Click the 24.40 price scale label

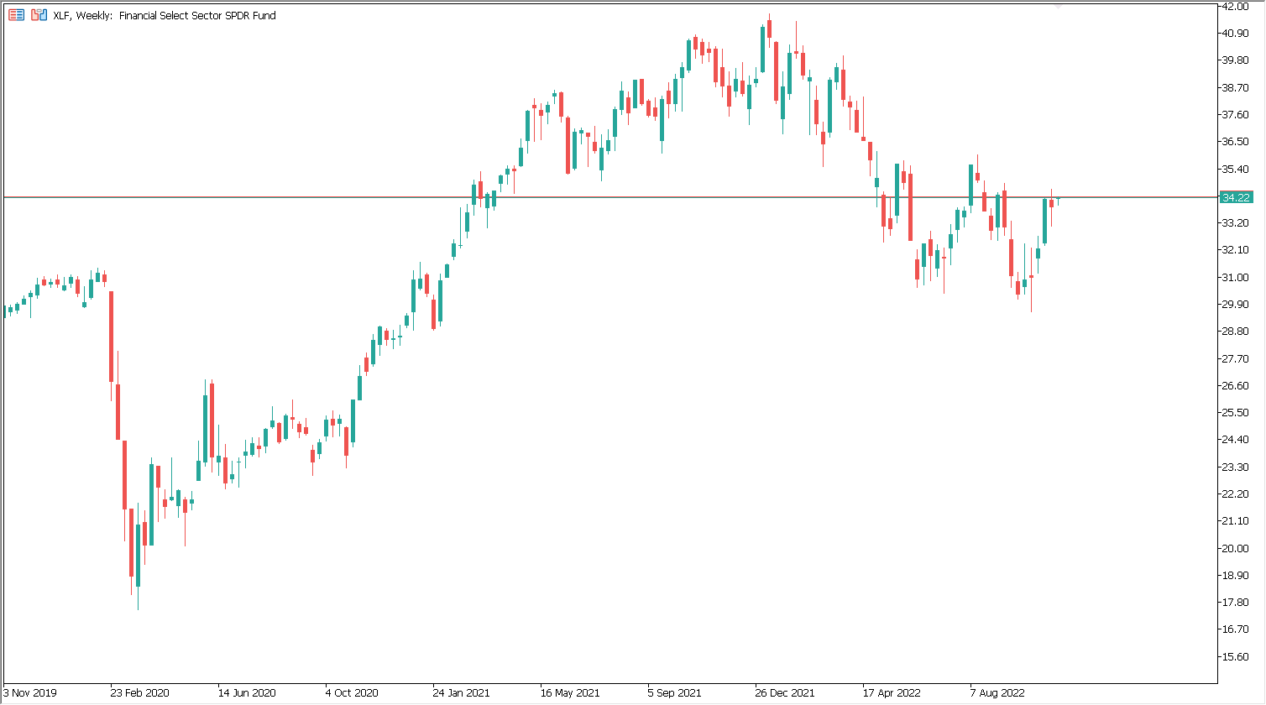tap(1236, 440)
